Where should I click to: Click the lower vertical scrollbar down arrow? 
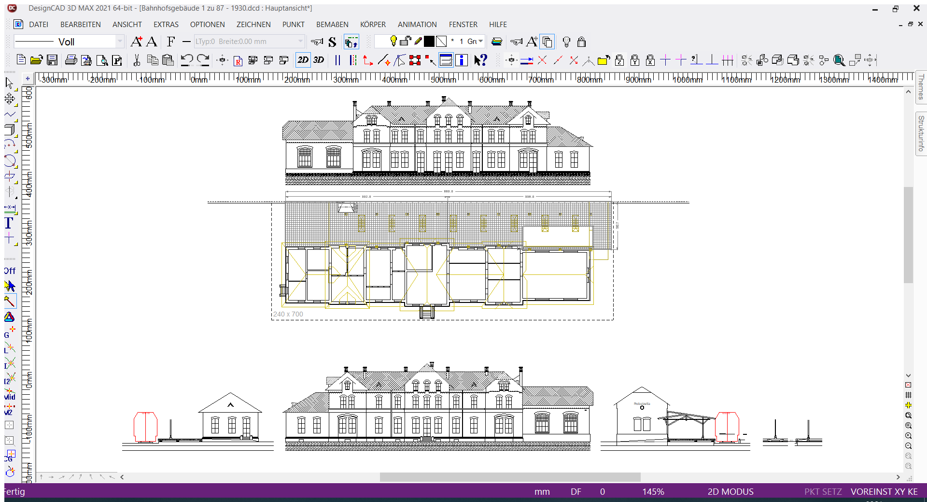click(908, 375)
